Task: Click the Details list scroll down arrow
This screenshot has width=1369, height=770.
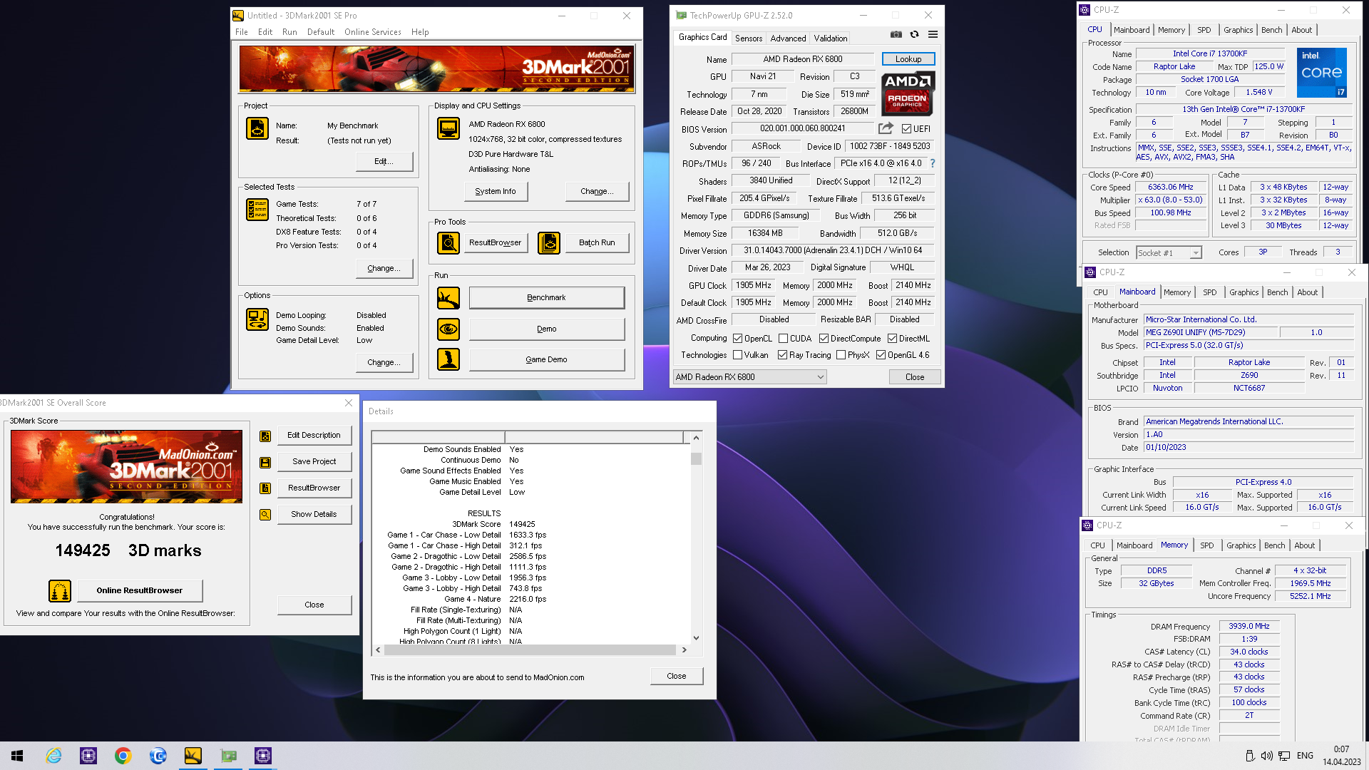Action: (696, 638)
